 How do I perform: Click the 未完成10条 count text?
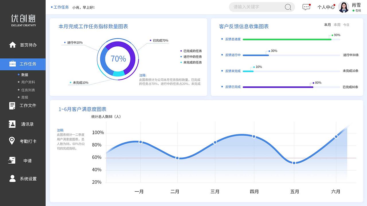point(351,71)
